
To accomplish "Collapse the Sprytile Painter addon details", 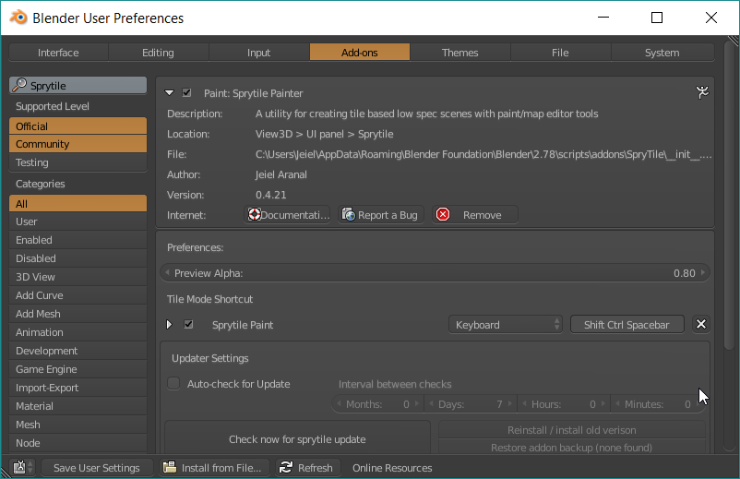I will (x=170, y=93).
